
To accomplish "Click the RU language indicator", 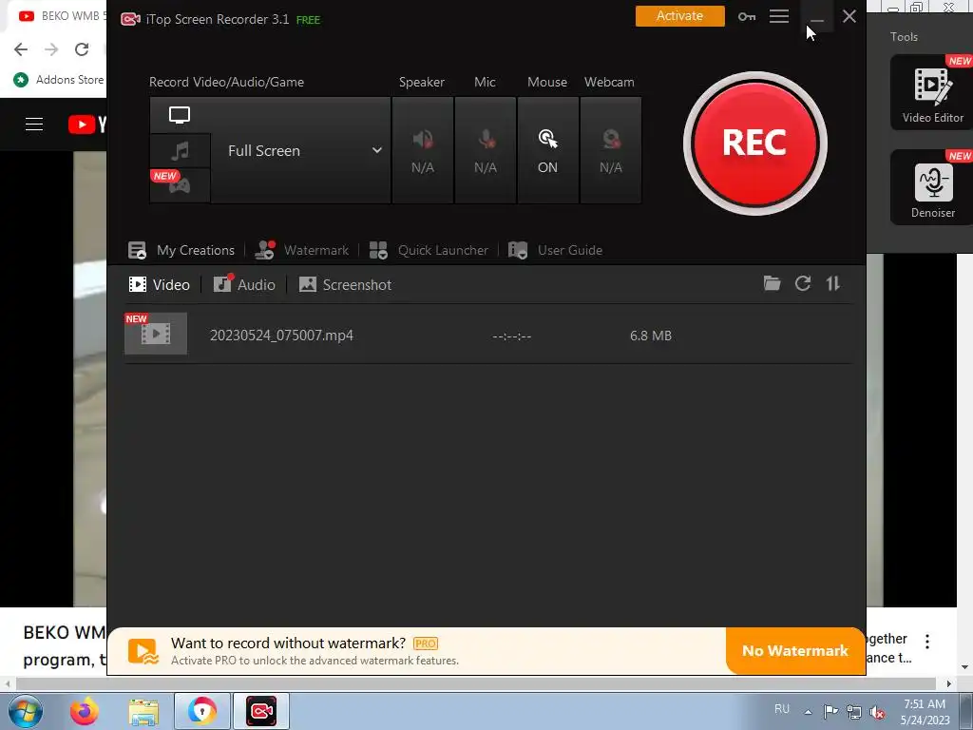I will point(782,709).
